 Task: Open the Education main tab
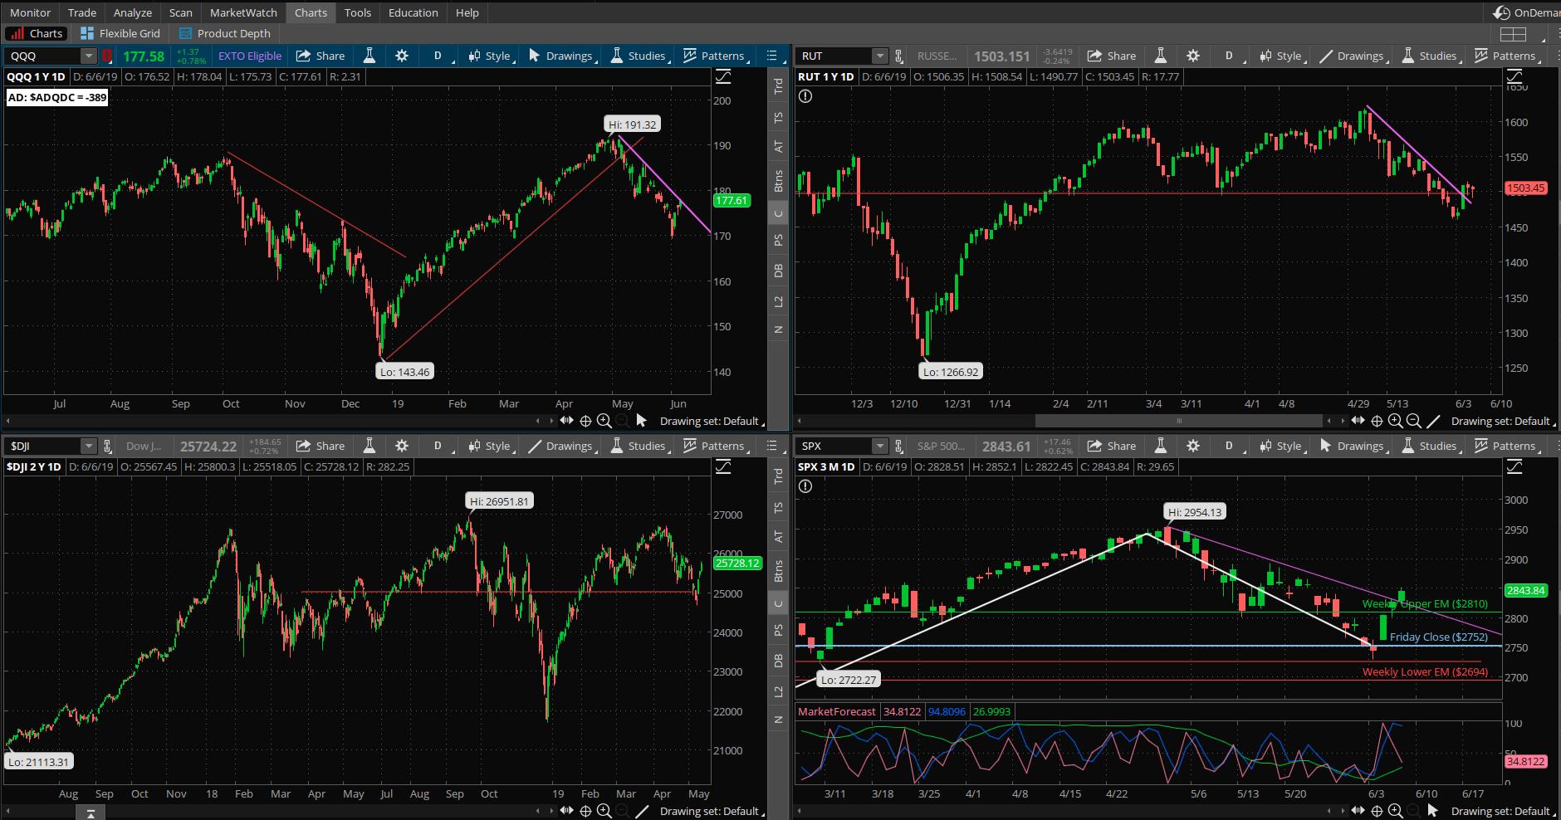pyautogui.click(x=413, y=12)
